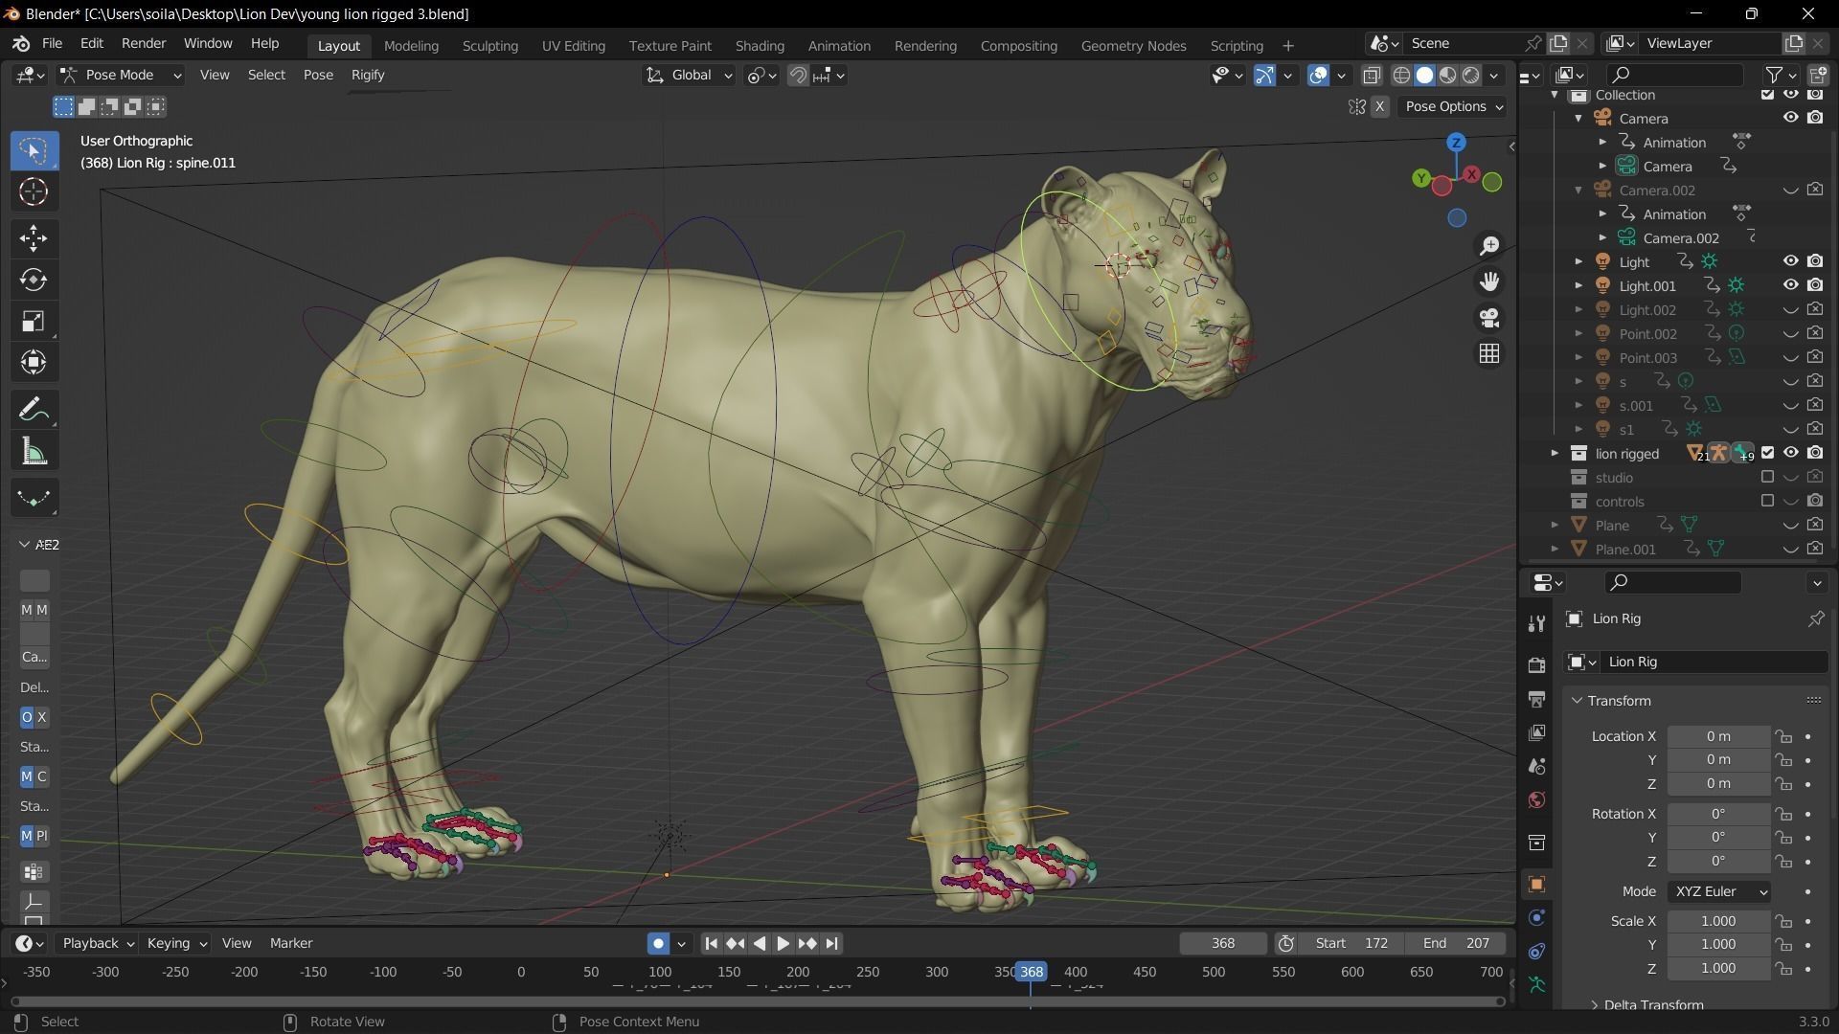Viewport: 1839px width, 1034px height.
Task: Toggle viewport overlays button
Action: tap(1319, 75)
